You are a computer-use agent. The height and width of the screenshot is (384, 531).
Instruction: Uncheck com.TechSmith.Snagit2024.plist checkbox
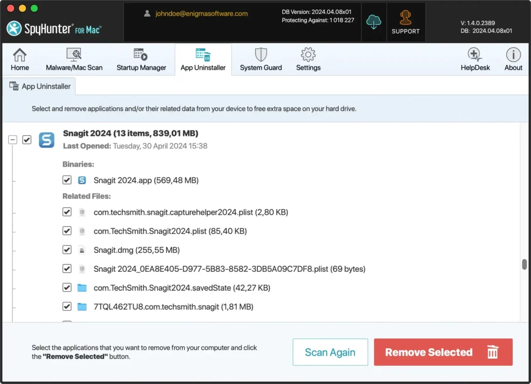click(x=67, y=231)
